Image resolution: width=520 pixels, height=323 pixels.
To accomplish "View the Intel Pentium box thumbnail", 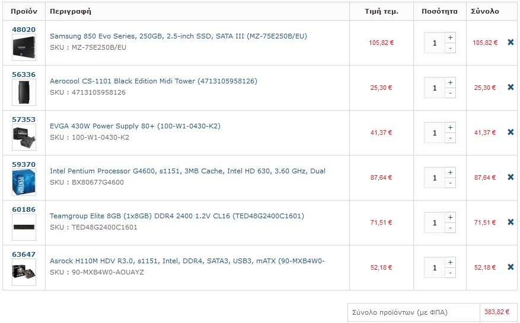I will tap(24, 182).
